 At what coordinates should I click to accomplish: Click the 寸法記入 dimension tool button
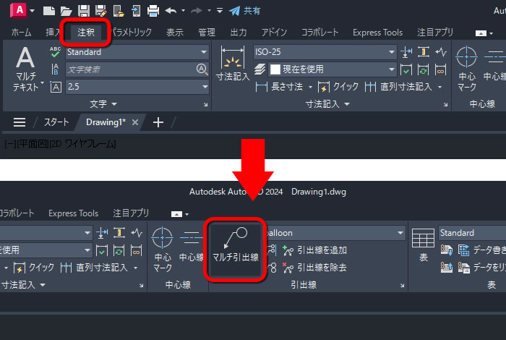point(233,63)
